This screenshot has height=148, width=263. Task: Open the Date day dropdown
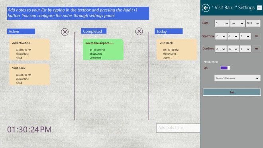tap(222, 24)
